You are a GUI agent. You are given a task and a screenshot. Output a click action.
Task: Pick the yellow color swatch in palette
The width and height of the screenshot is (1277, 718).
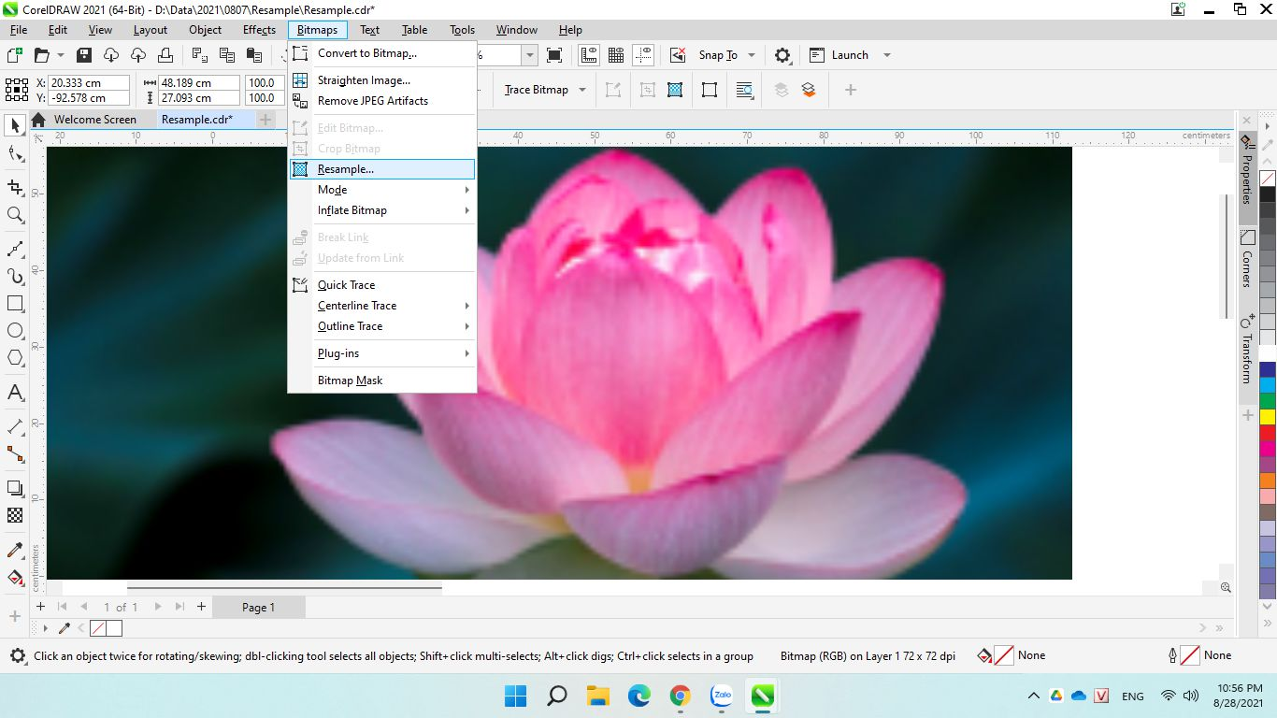pos(1268,417)
